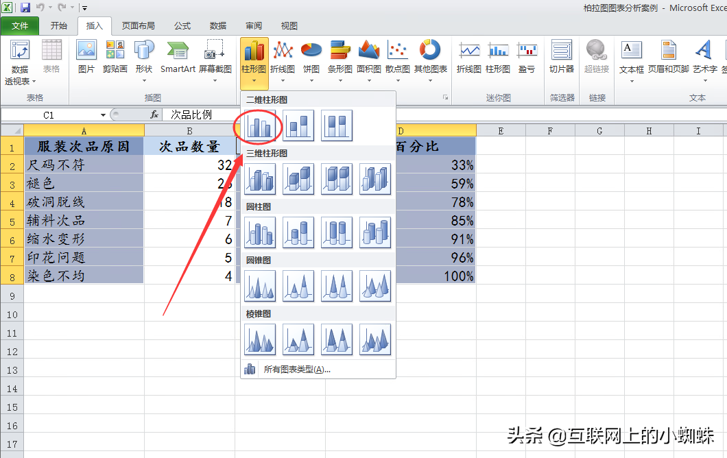Screen dimensions: 727x458
Task: Select the 3-D column chart (fourth 3-D option)
Action: tap(375, 179)
